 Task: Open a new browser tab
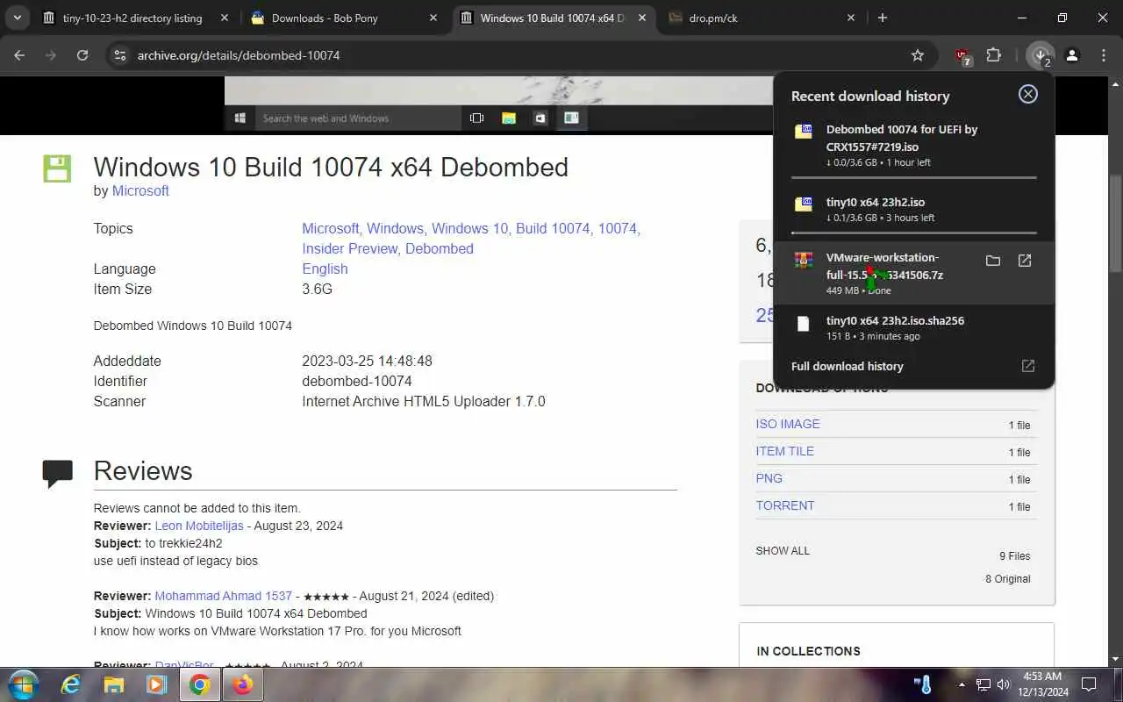pyautogui.click(x=883, y=18)
